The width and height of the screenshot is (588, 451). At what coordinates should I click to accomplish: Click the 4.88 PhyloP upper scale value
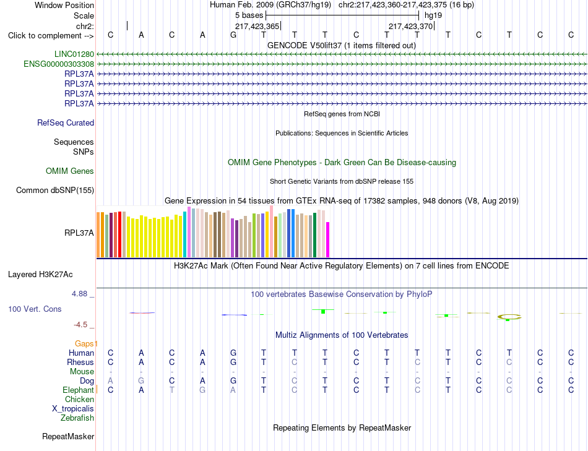coord(79,294)
